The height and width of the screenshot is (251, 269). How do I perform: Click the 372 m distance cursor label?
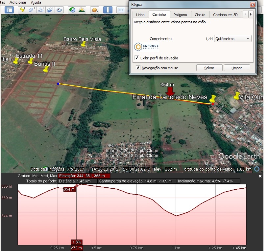77,248
